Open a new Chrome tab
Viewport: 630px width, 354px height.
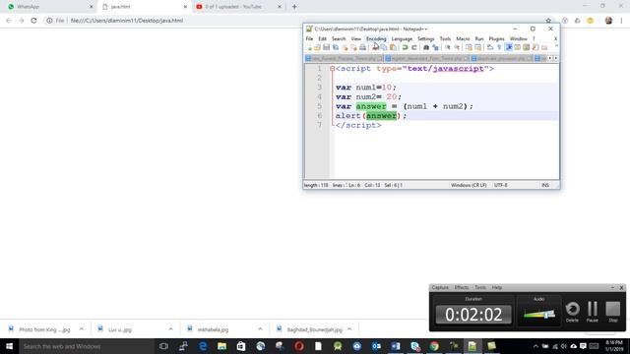(294, 7)
